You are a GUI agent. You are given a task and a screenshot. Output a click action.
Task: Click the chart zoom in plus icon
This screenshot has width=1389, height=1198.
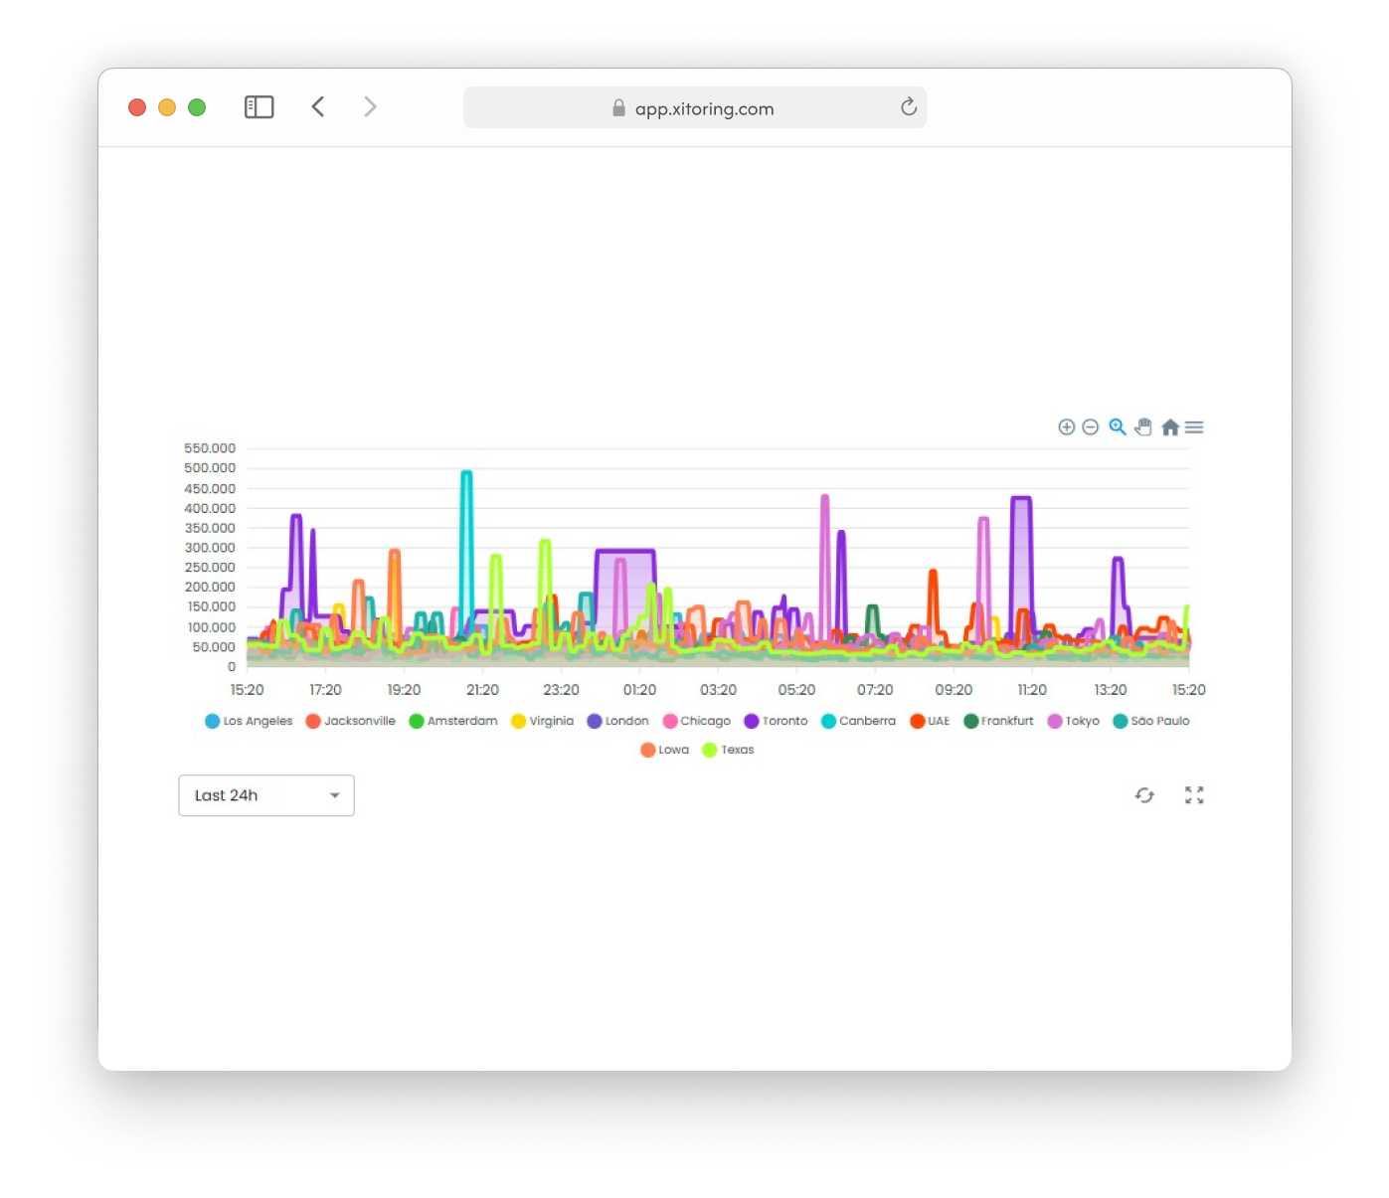click(1066, 428)
